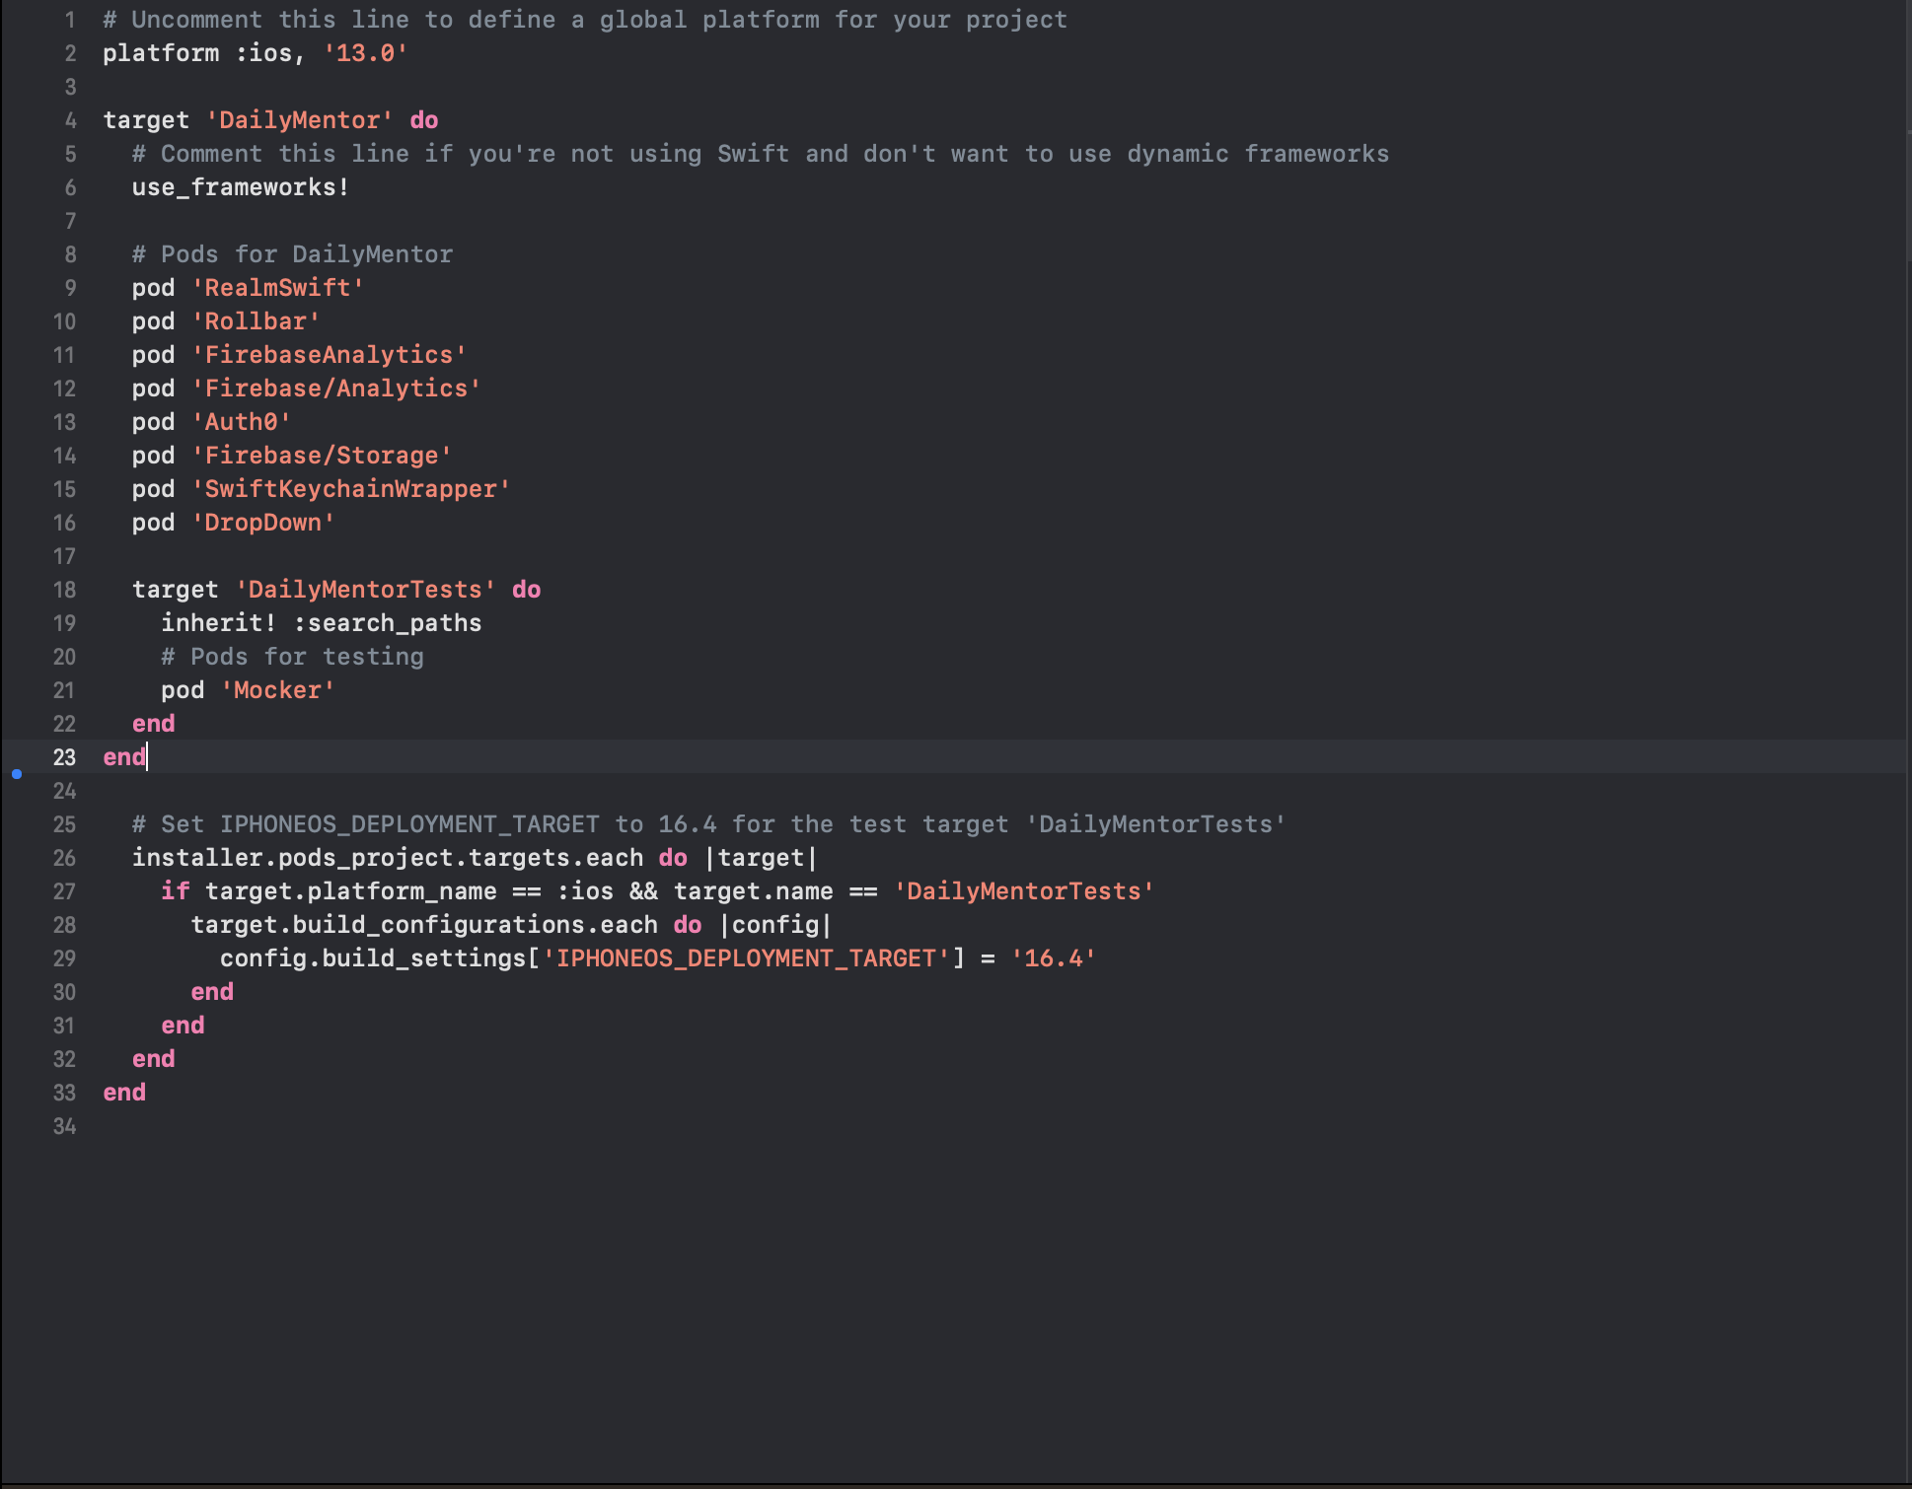
Task: Click the 'if' keyword on line 27
Action: (x=175, y=891)
